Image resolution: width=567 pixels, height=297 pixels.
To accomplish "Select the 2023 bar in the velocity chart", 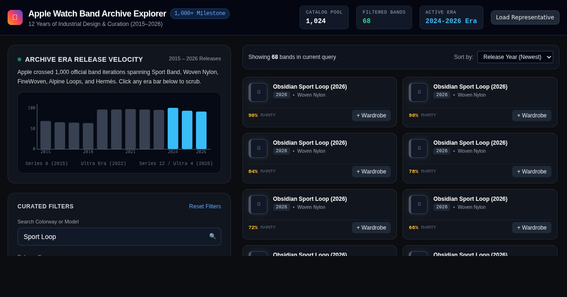I will click(159, 130).
